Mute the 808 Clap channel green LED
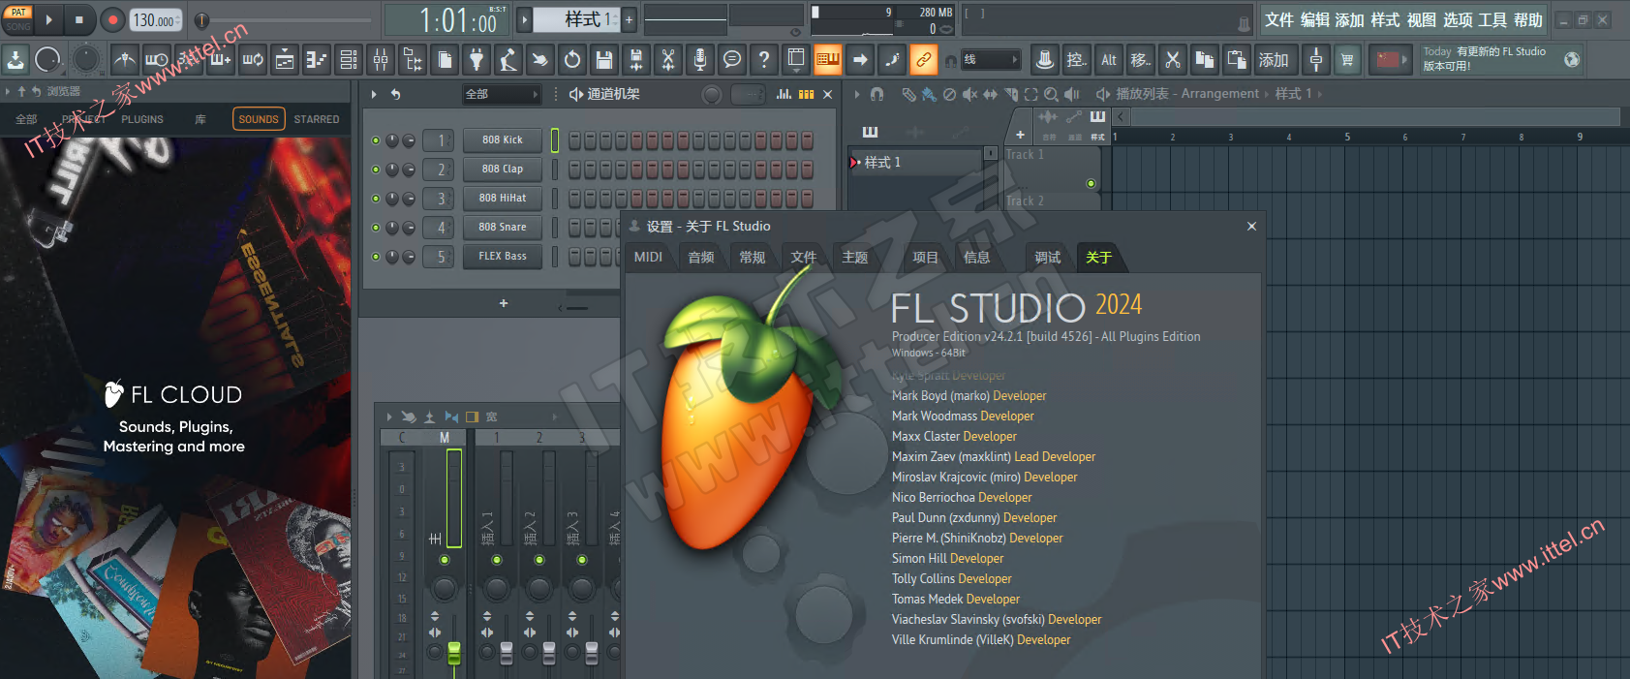Viewport: 1630px width, 679px height. pyautogui.click(x=376, y=170)
